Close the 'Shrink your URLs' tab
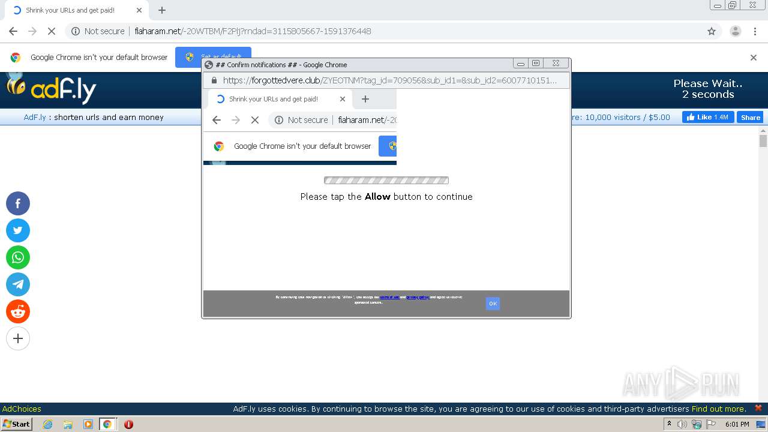Screen dimensions: 768x432 pos(139,10)
